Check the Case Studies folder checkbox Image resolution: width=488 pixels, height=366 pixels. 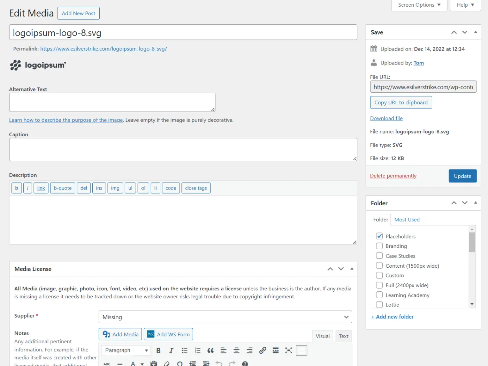click(x=380, y=256)
